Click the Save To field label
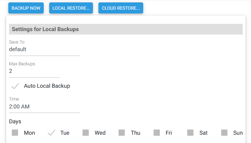 [x=17, y=42]
